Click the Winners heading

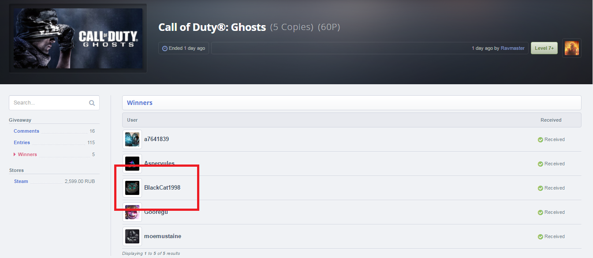click(x=140, y=103)
